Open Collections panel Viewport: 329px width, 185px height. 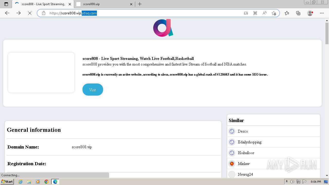click(x=298, y=13)
